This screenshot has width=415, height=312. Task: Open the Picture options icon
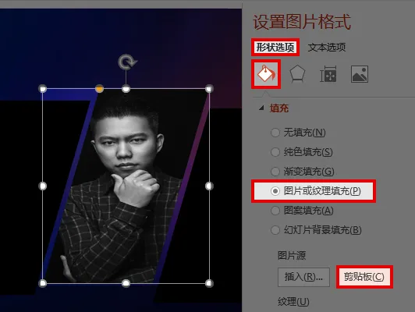(360, 74)
